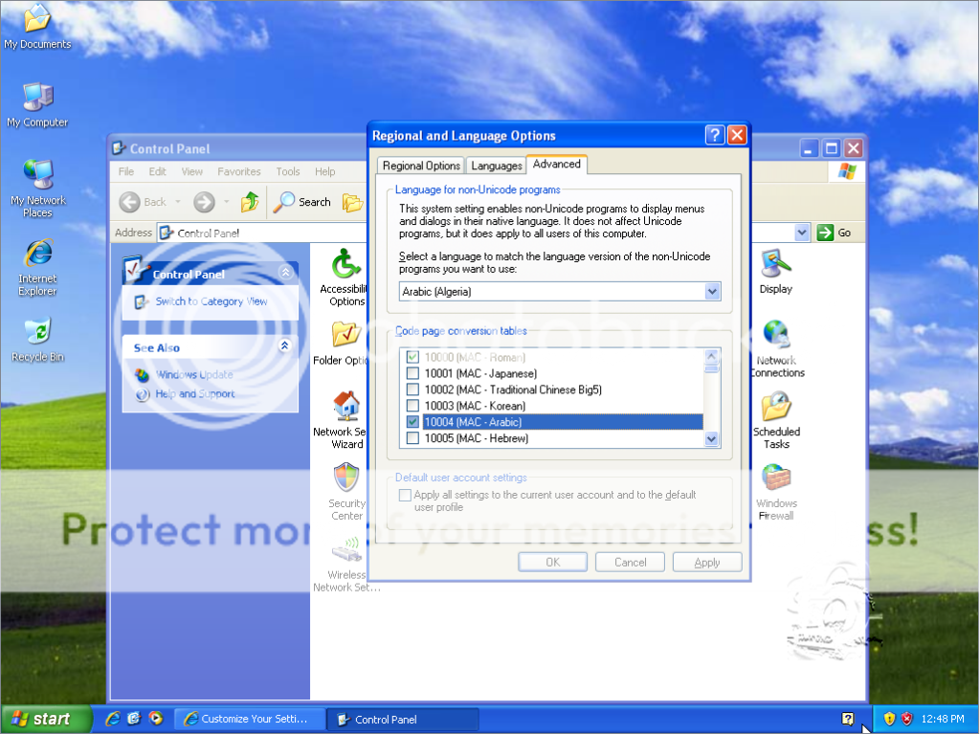Open Help and Support link

point(195,394)
